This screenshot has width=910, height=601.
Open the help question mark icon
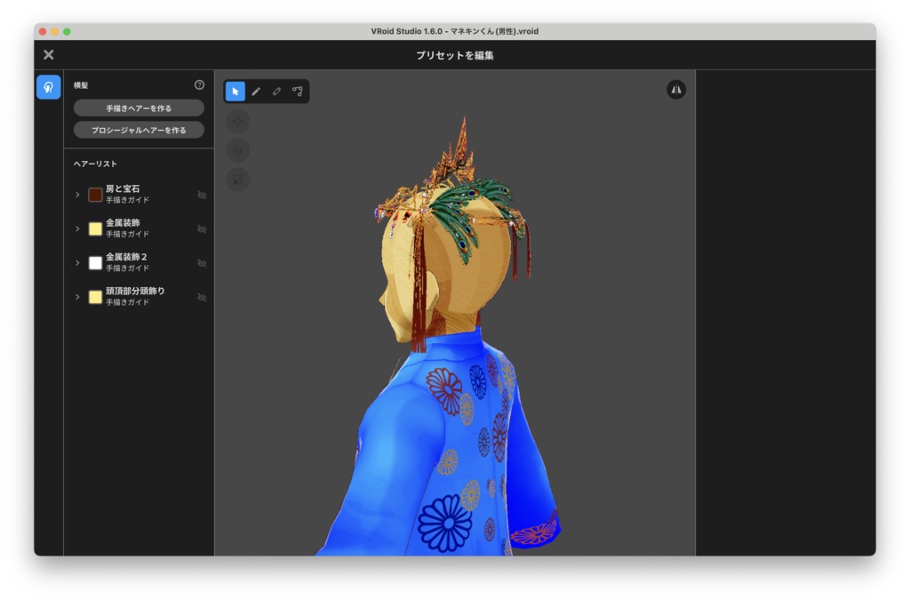point(199,84)
